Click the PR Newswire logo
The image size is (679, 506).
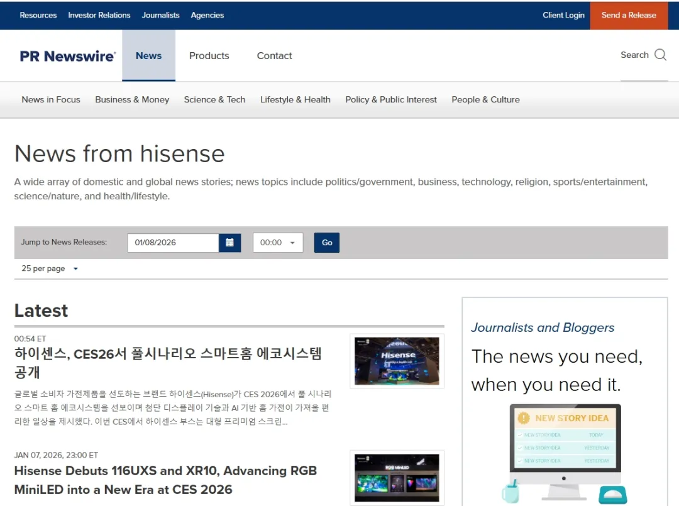click(68, 56)
